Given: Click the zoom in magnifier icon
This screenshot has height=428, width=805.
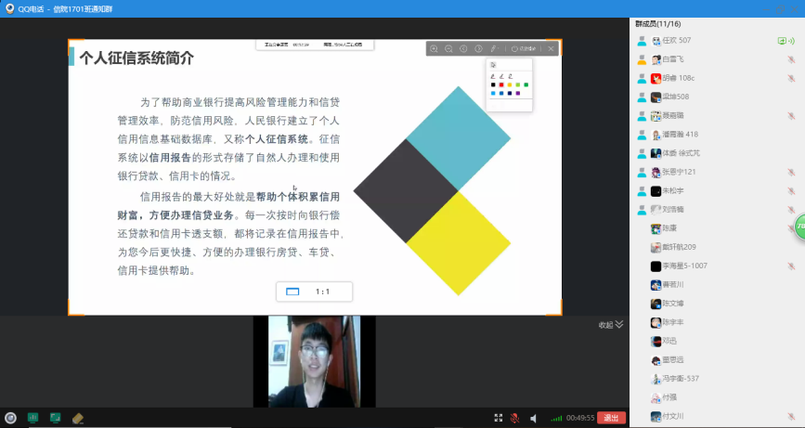Looking at the screenshot, I should click(434, 48).
